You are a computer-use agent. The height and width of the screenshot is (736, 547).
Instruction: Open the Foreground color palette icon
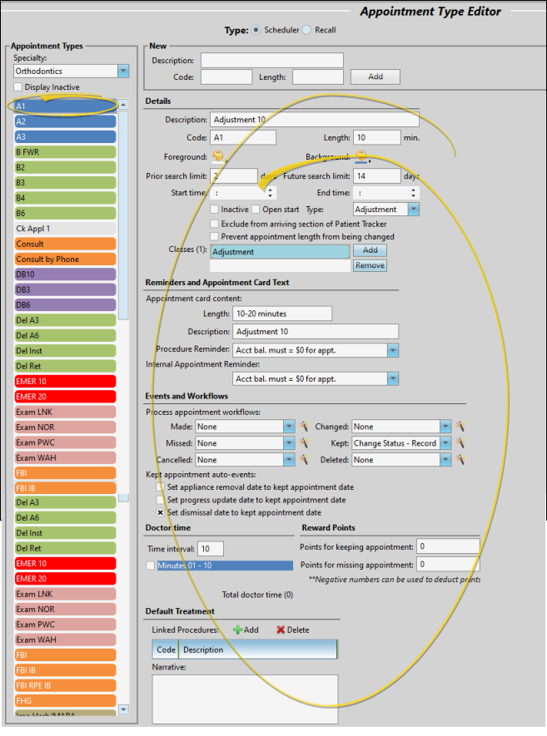click(218, 156)
